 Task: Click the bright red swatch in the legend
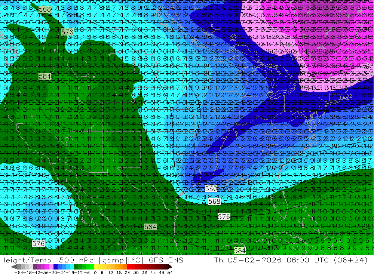click(x=129, y=267)
